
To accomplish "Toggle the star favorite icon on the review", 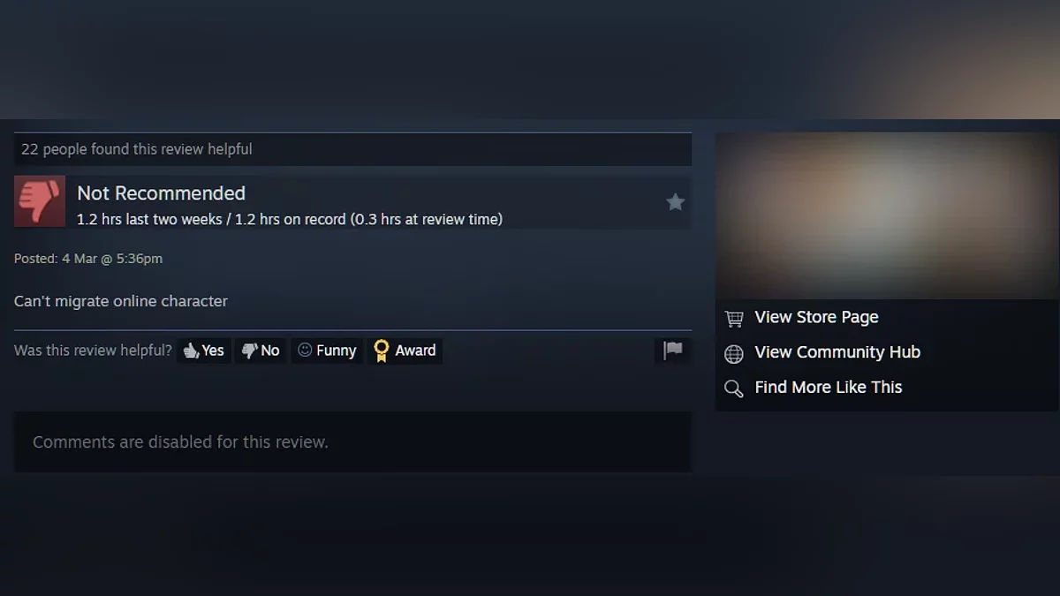I will click(675, 202).
